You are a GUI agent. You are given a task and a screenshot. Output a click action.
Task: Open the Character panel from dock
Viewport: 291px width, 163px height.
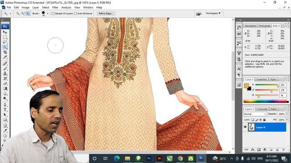(239, 69)
